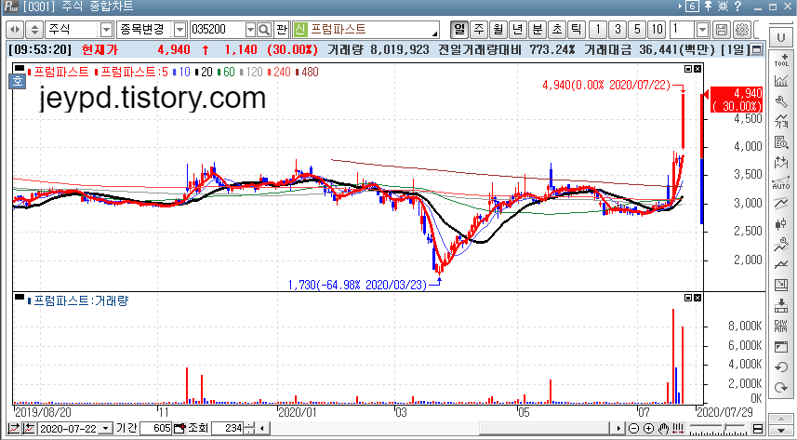Click the redo clockwise arrow

[x=781, y=388]
